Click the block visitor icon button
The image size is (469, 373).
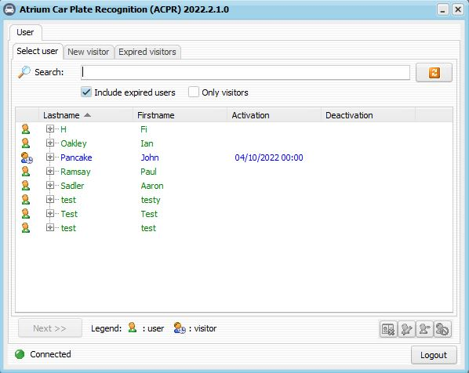point(442,329)
